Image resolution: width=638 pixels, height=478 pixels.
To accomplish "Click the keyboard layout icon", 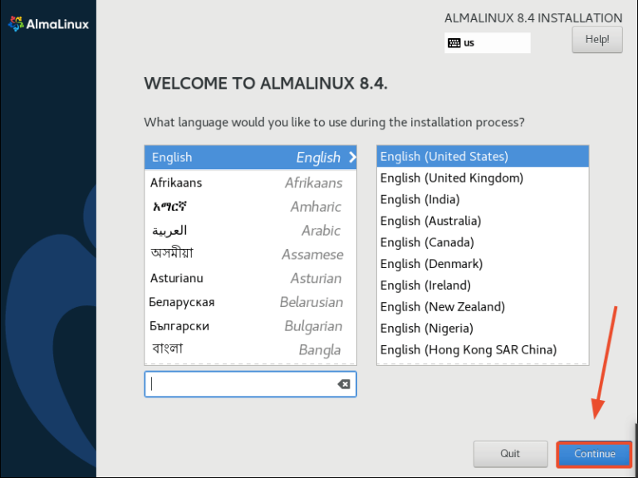I will [454, 43].
